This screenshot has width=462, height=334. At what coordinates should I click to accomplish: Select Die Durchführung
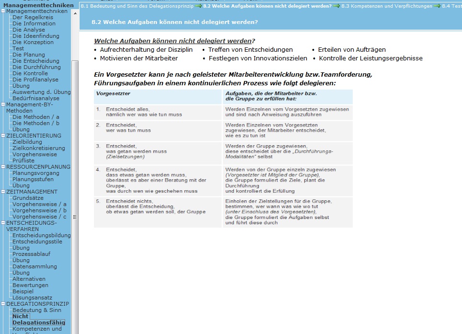[36, 67]
